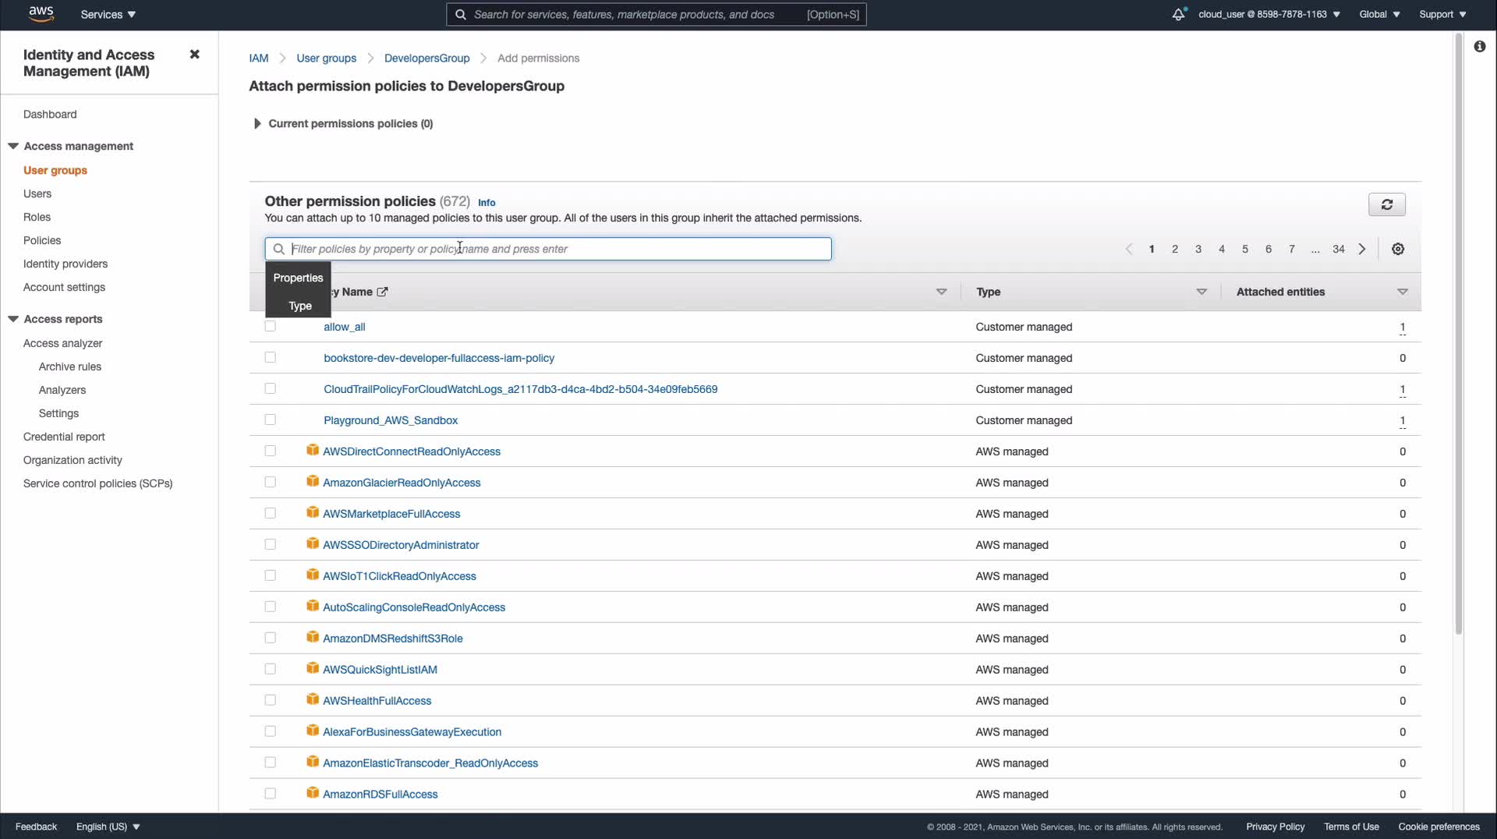Select Type from the Properties filter menu

pyautogui.click(x=300, y=306)
